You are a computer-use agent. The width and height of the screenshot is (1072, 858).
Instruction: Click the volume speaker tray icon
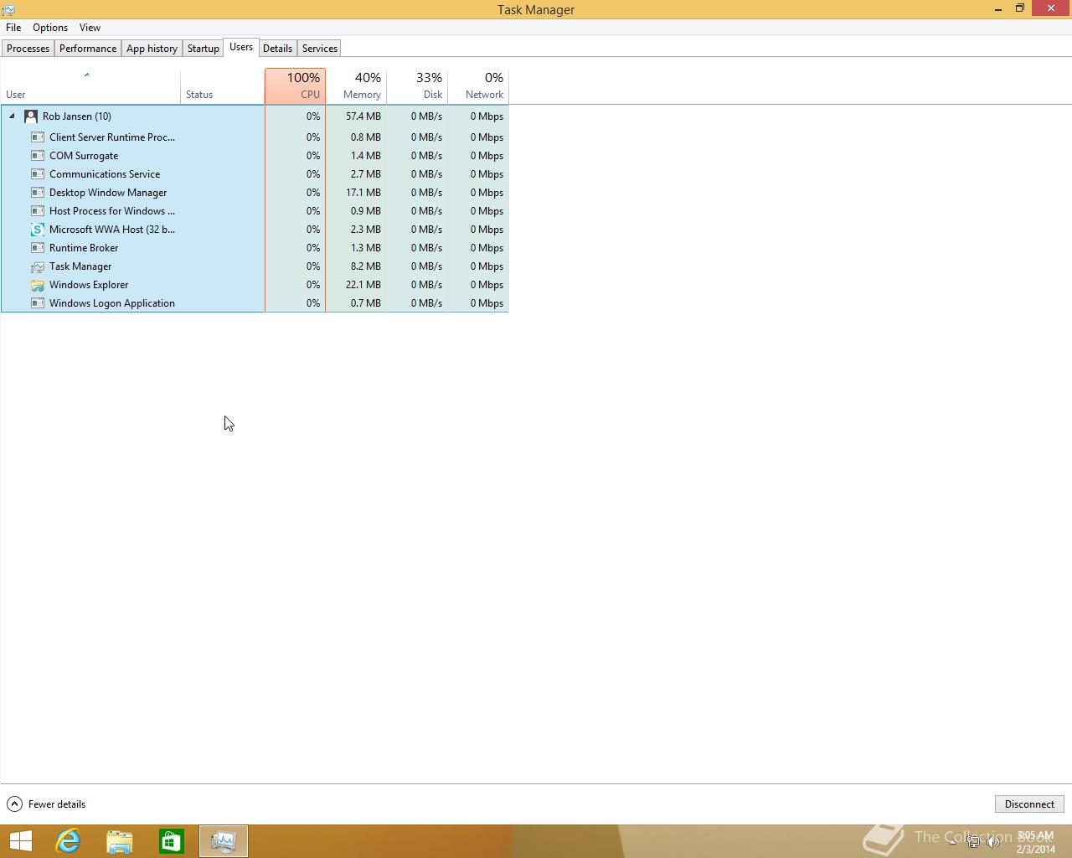994,842
